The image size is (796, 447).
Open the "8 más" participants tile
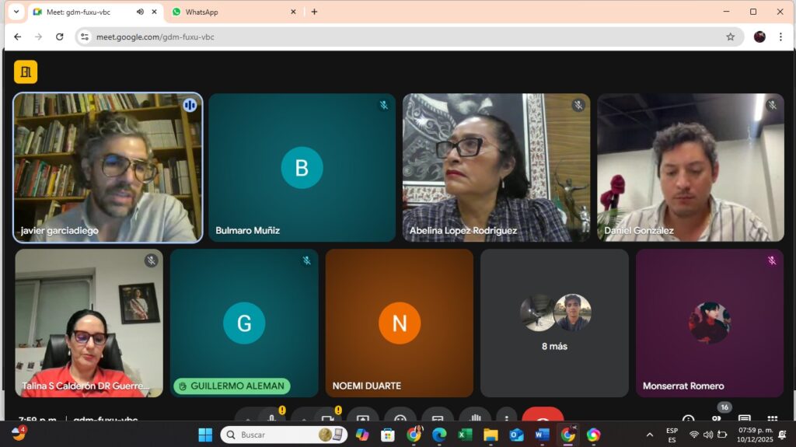(x=554, y=323)
